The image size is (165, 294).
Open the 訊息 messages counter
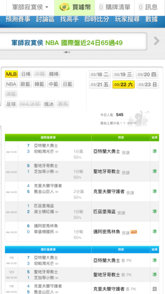coord(148,8)
